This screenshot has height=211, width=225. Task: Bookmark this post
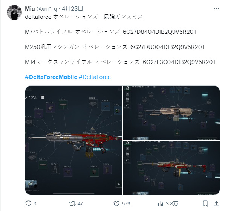coord(205,203)
